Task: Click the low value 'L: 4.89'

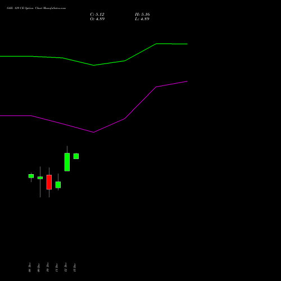Action: (142, 19)
